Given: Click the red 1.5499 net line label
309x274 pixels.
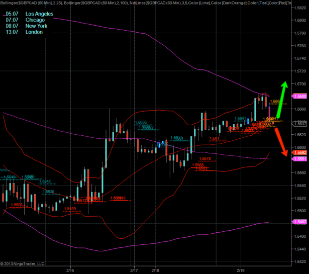Looking at the screenshot, I should (x=70, y=209).
